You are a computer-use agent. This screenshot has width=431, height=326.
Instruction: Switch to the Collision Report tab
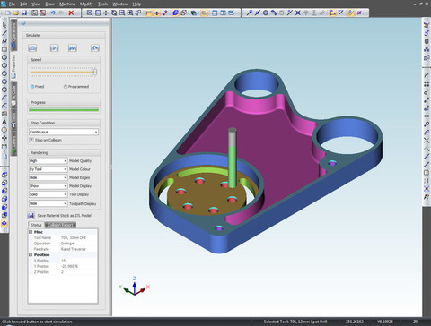click(60, 225)
